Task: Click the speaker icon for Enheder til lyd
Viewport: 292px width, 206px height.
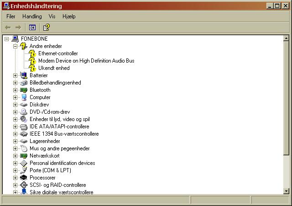Action: (x=24, y=119)
